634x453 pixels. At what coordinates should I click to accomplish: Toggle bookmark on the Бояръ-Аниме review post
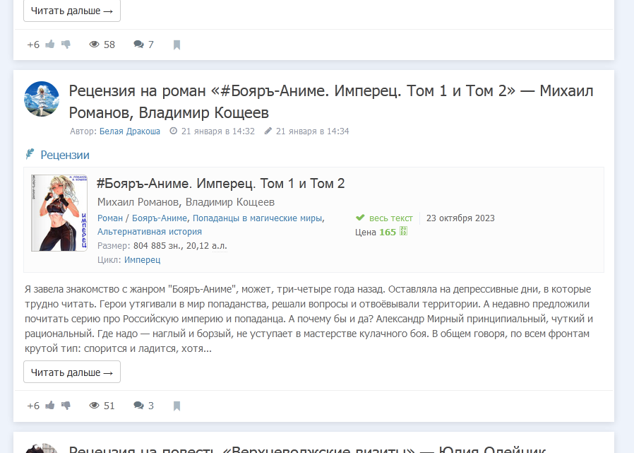click(x=177, y=406)
